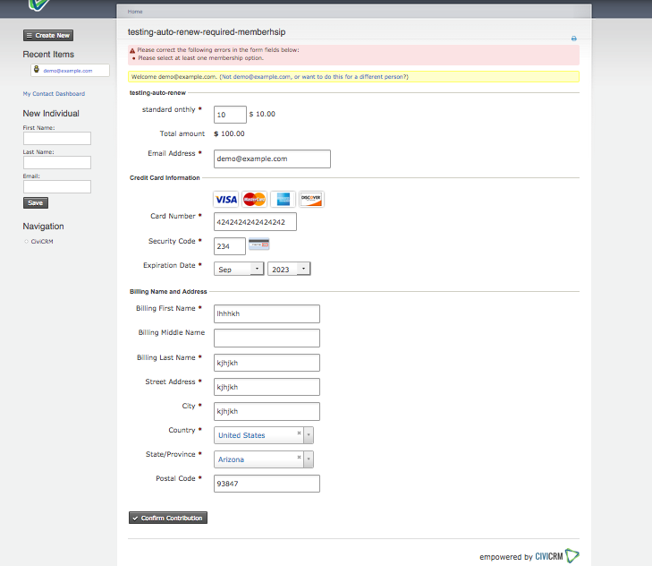Viewport: 652px width, 566px height.
Task: Open the Create New menu
Action: click(48, 36)
